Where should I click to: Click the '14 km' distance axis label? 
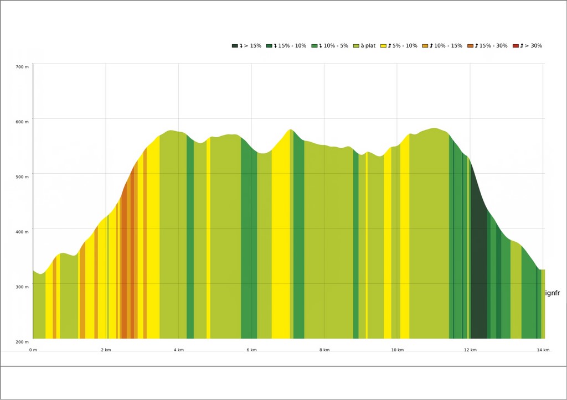(543, 350)
